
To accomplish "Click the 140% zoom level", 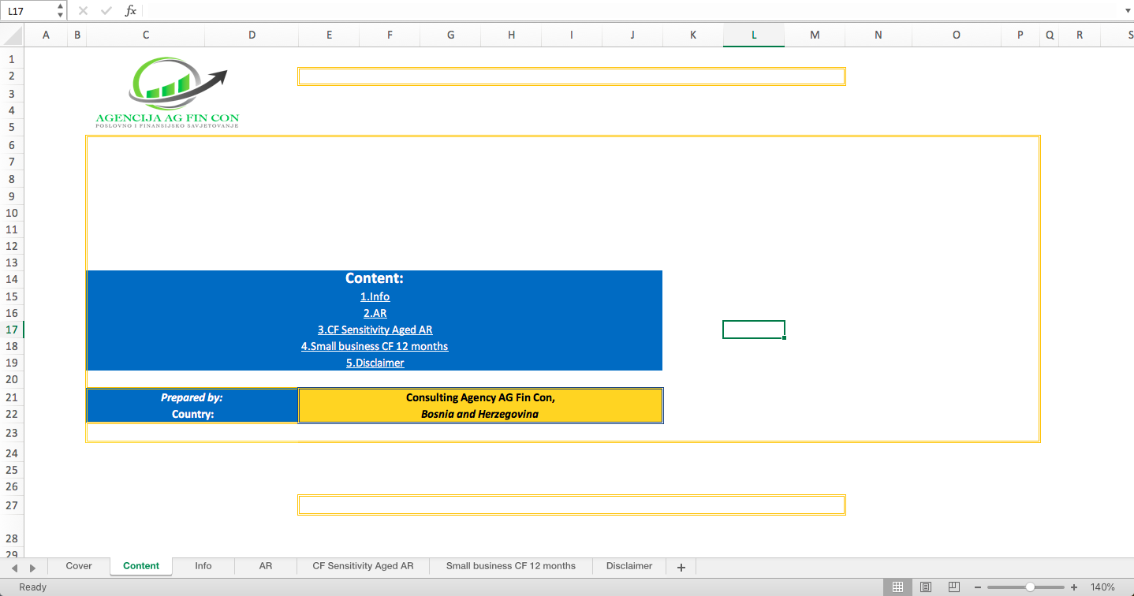I will [x=1102, y=587].
